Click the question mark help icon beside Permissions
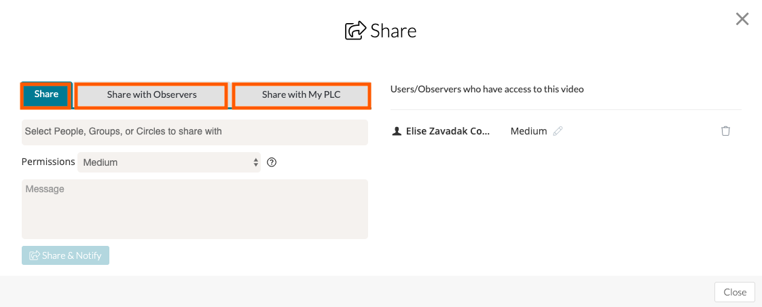 (272, 162)
